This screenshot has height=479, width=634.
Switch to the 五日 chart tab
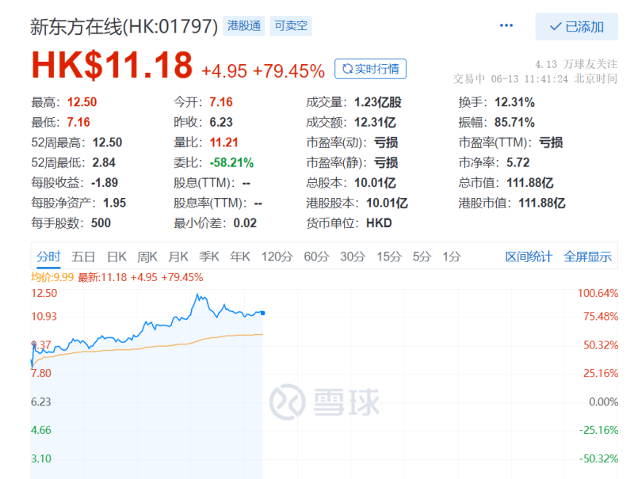[83, 257]
